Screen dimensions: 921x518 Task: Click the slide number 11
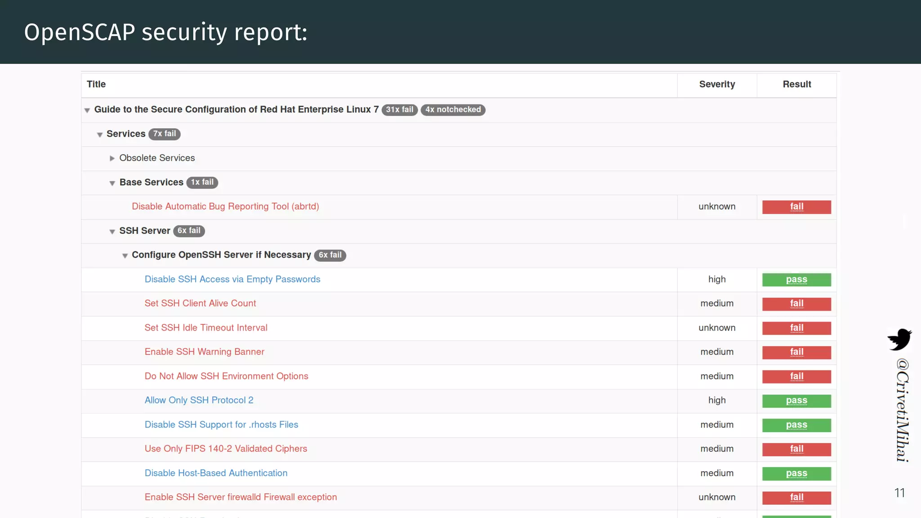coord(899,493)
